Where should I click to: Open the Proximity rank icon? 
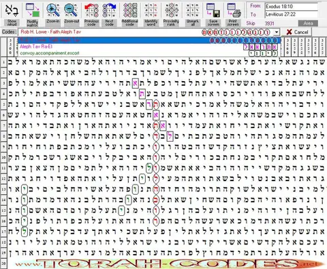click(x=172, y=10)
